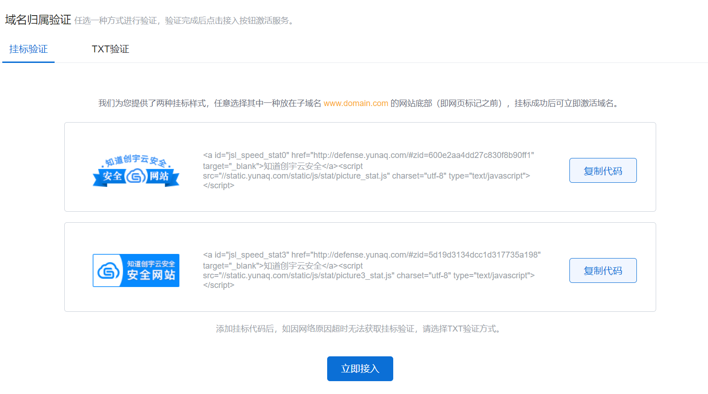Click the 域名归属验证 heading

click(x=38, y=20)
